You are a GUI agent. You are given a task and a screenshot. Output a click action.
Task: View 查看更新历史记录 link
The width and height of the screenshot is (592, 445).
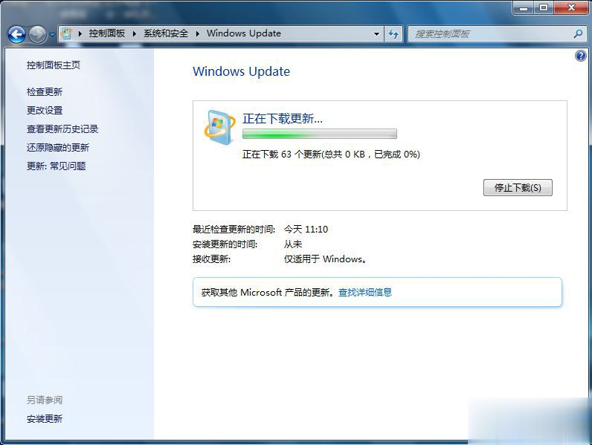(x=62, y=129)
